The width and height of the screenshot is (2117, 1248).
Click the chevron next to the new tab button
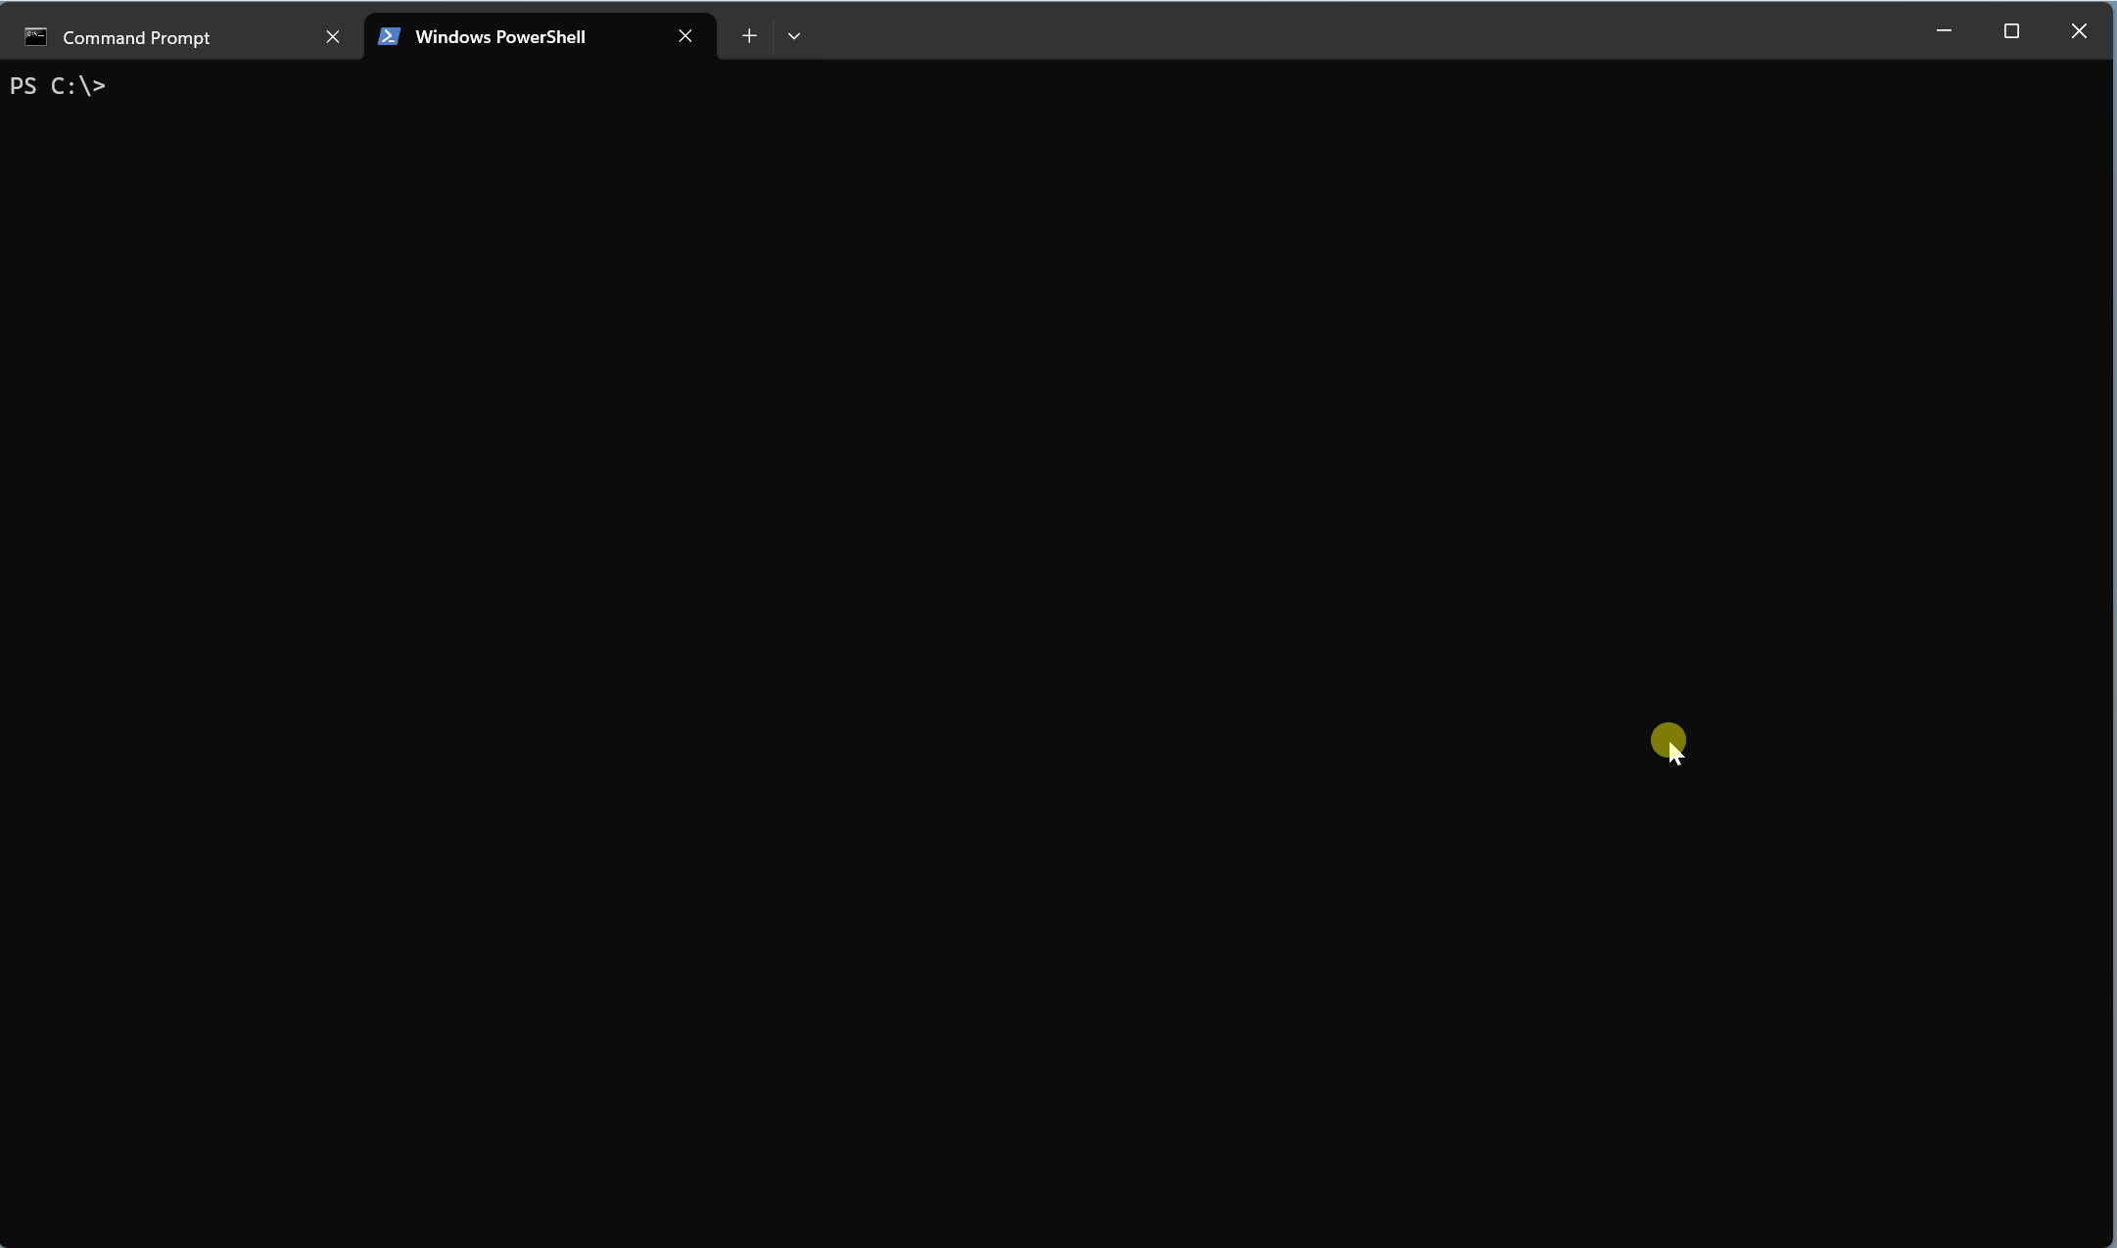pyautogui.click(x=793, y=36)
